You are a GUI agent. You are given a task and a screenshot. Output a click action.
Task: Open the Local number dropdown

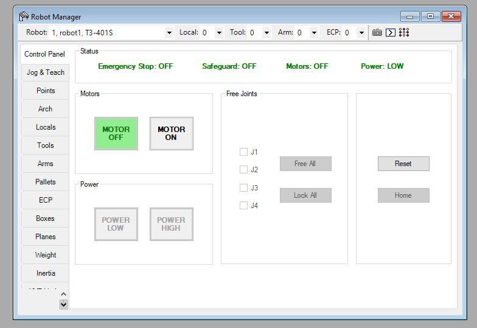[x=219, y=33]
